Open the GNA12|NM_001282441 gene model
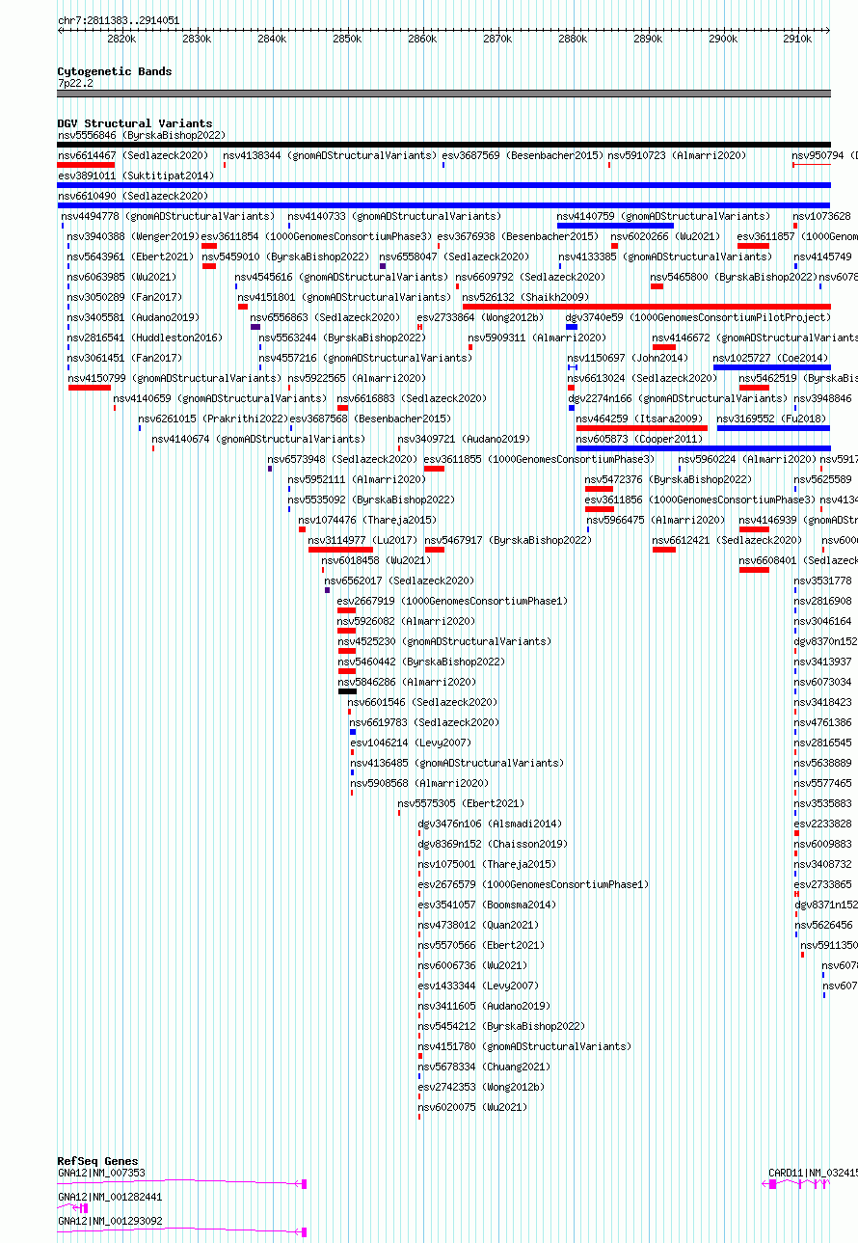The height and width of the screenshot is (1243, 858). (x=72, y=1207)
